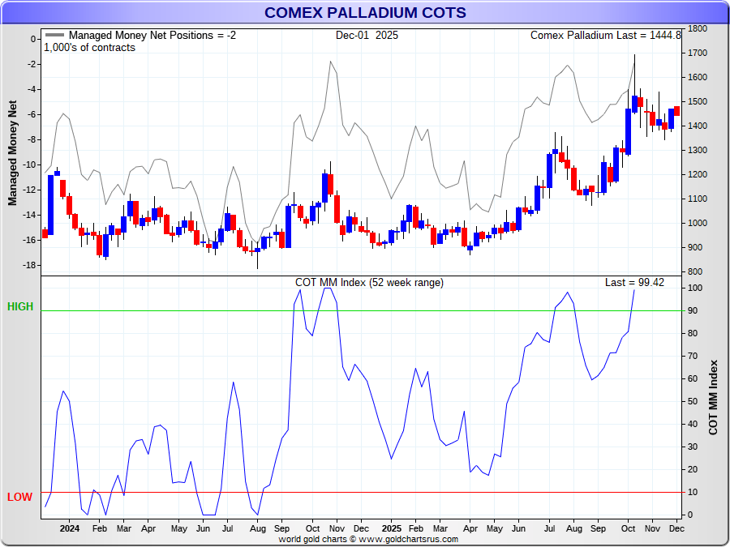Click the 1400 price axis value
The height and width of the screenshot is (547, 730).
698,126
